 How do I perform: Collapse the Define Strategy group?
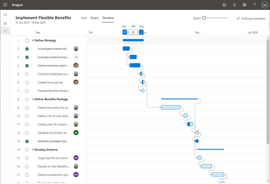click(x=33, y=40)
